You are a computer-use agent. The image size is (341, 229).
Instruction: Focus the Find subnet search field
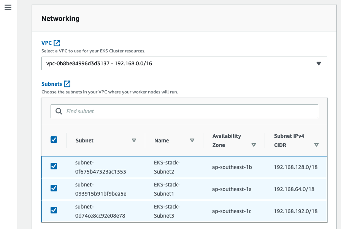click(190, 111)
